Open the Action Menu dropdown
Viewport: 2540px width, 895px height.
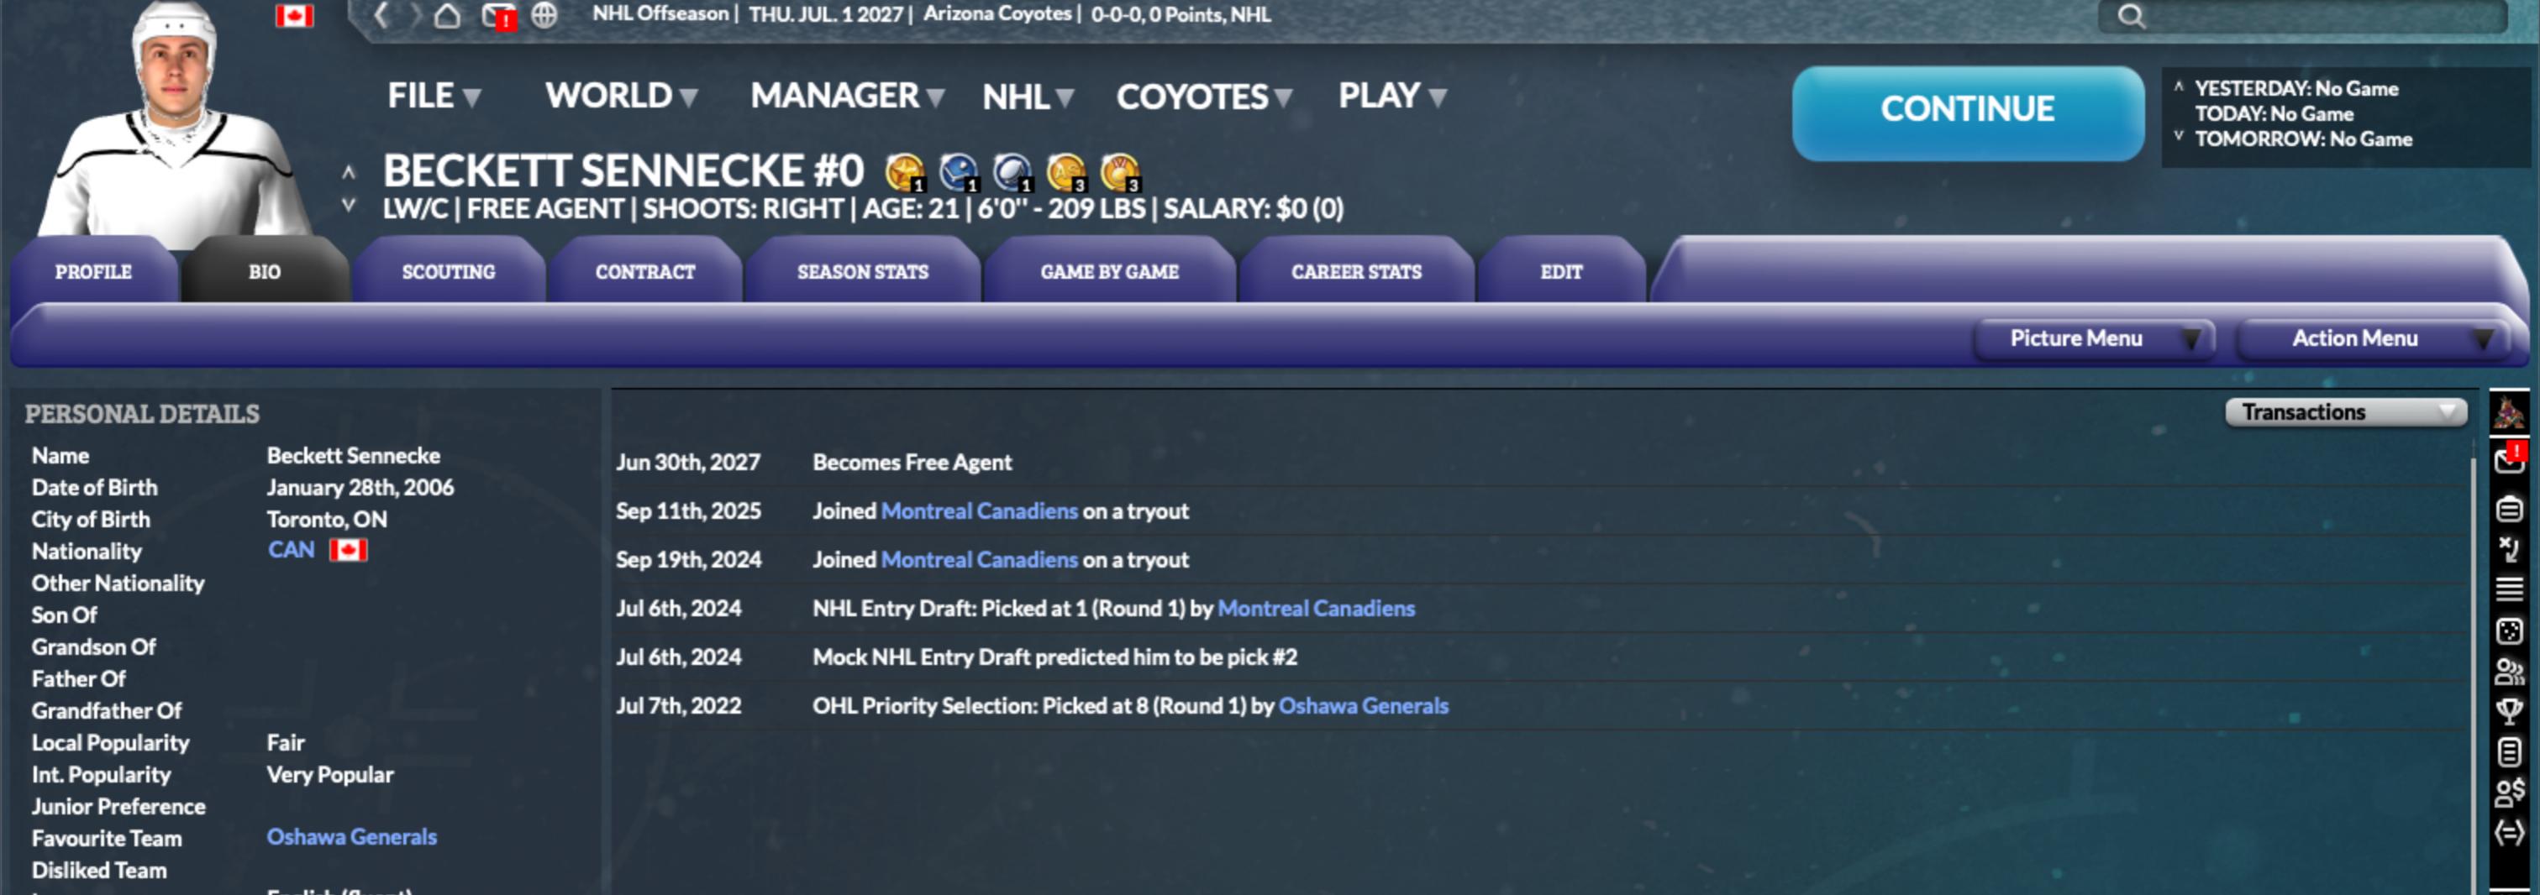pos(2371,338)
